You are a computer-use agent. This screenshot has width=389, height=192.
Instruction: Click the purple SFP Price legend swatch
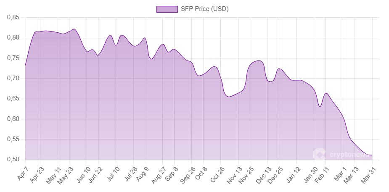tap(167, 9)
